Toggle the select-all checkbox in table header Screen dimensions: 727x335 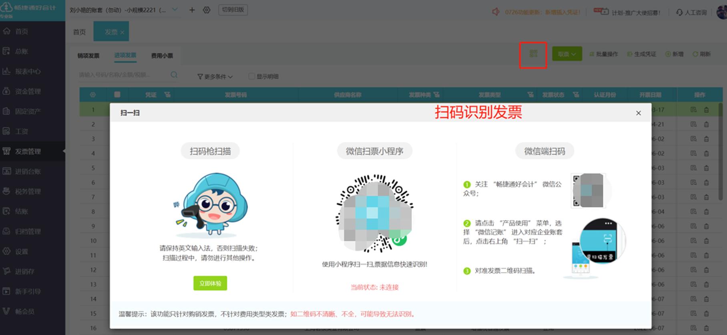(117, 95)
